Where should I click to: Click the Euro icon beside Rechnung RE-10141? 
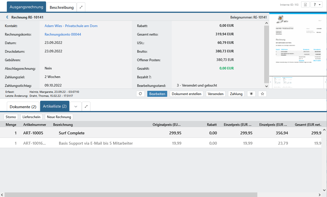[x=7, y=17]
